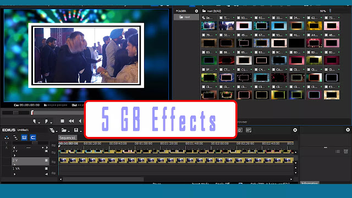Click the Save Project disk icon
Screen dimensions: 352x198
tap(76, 130)
